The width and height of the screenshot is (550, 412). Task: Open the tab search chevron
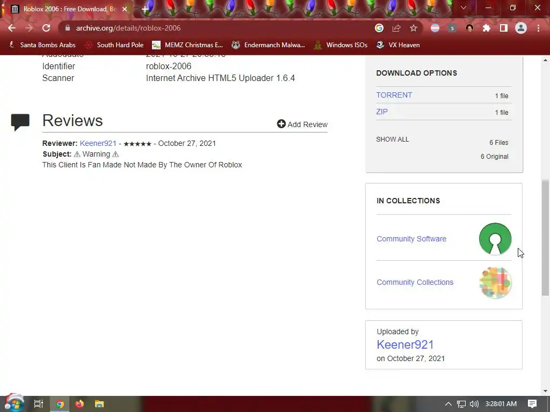[x=464, y=8]
